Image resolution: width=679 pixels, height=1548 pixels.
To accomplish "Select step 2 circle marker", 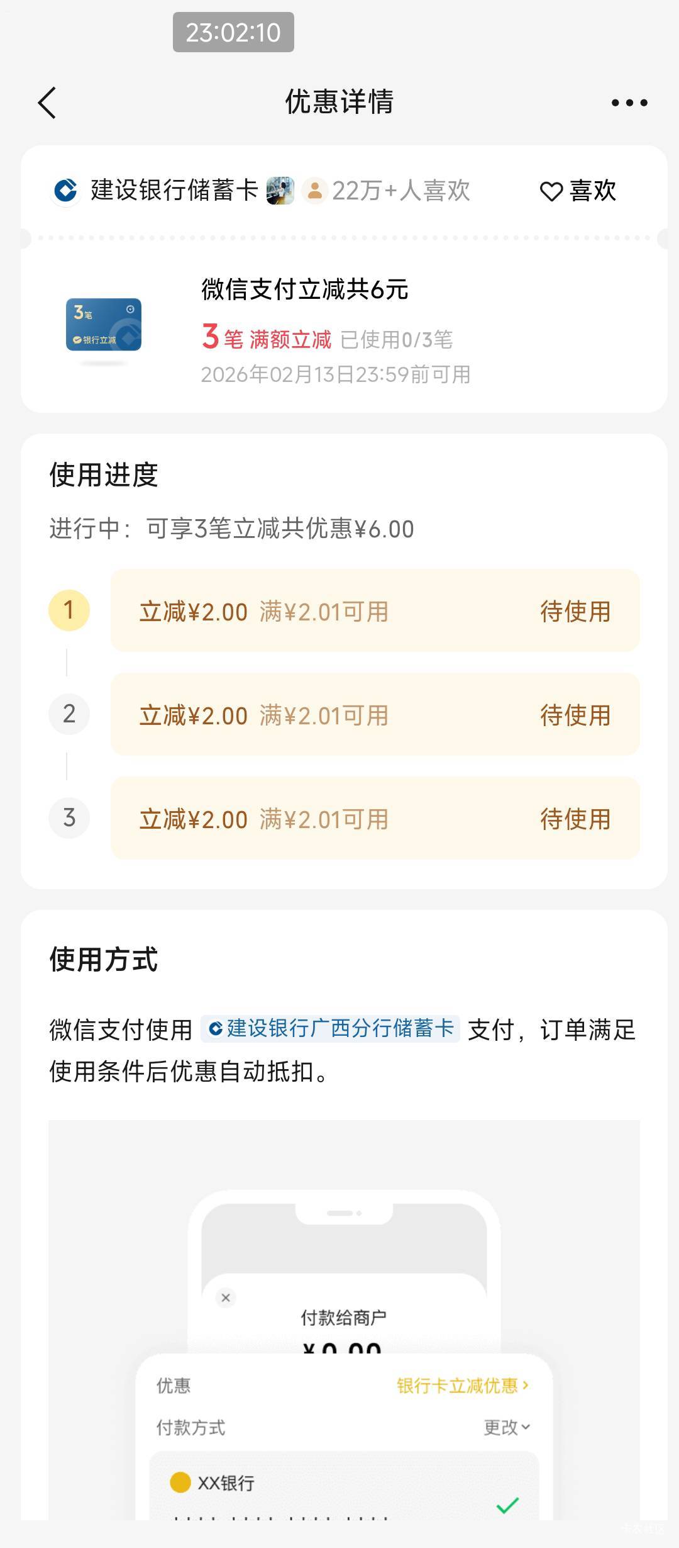I will [x=69, y=714].
